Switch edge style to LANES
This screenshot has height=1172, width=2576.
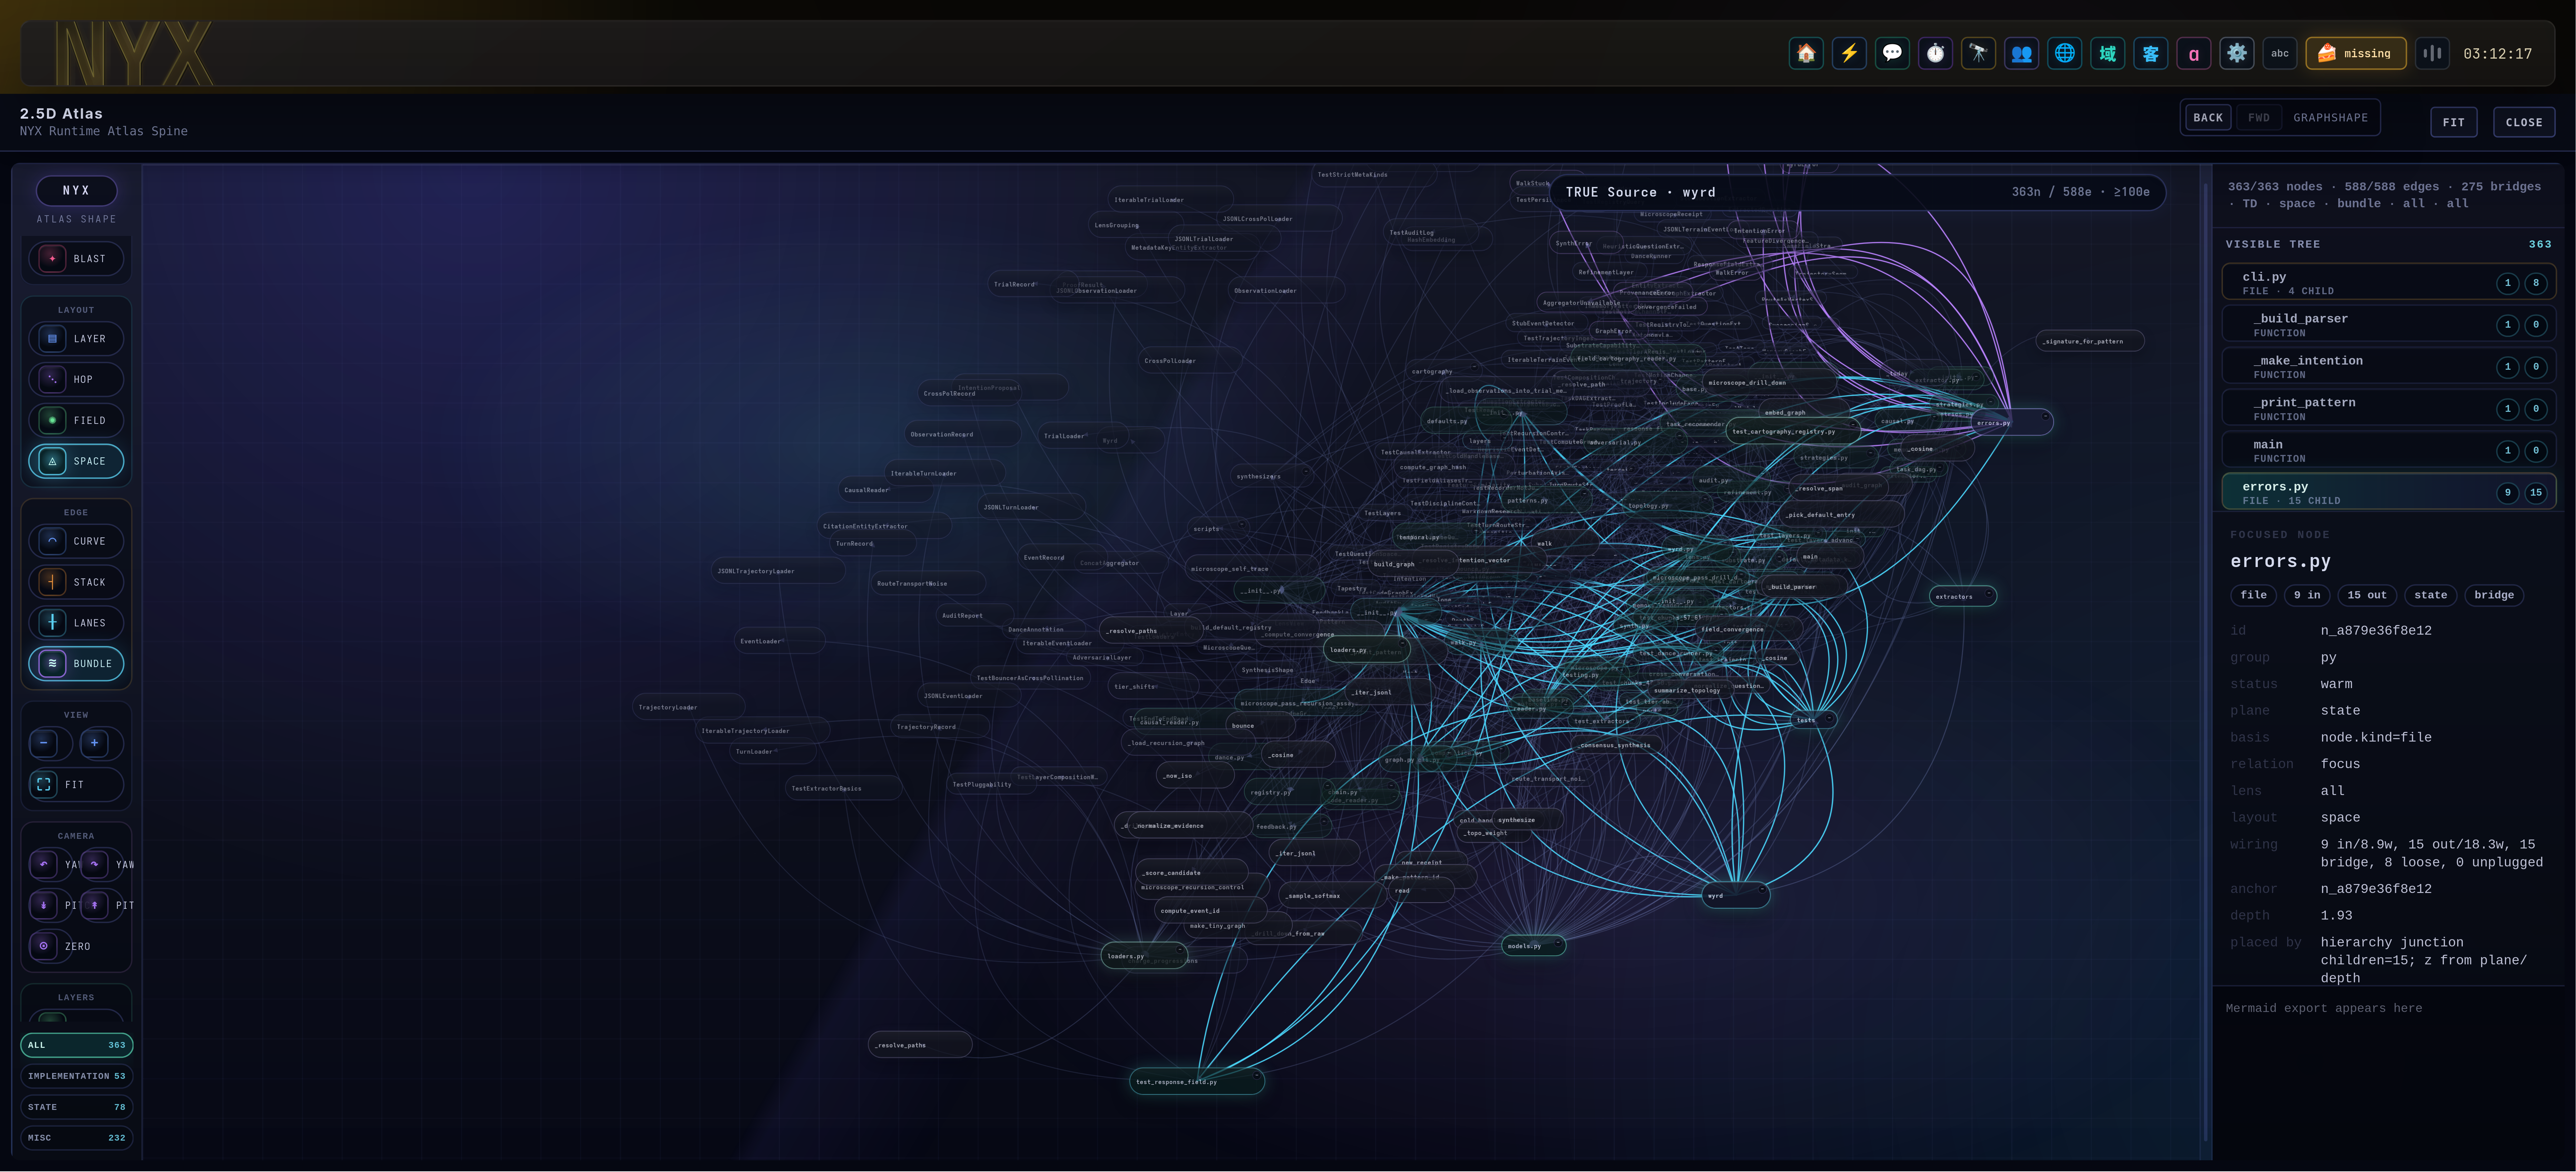tap(76, 624)
